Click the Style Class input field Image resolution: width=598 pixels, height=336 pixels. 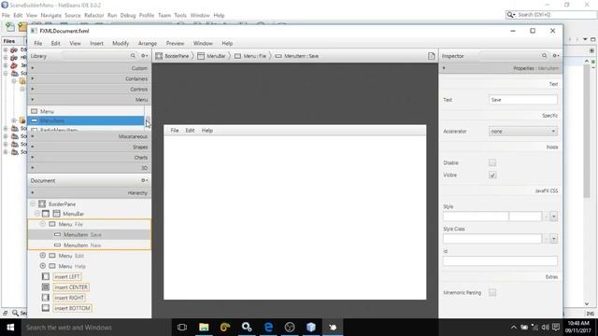(492, 239)
